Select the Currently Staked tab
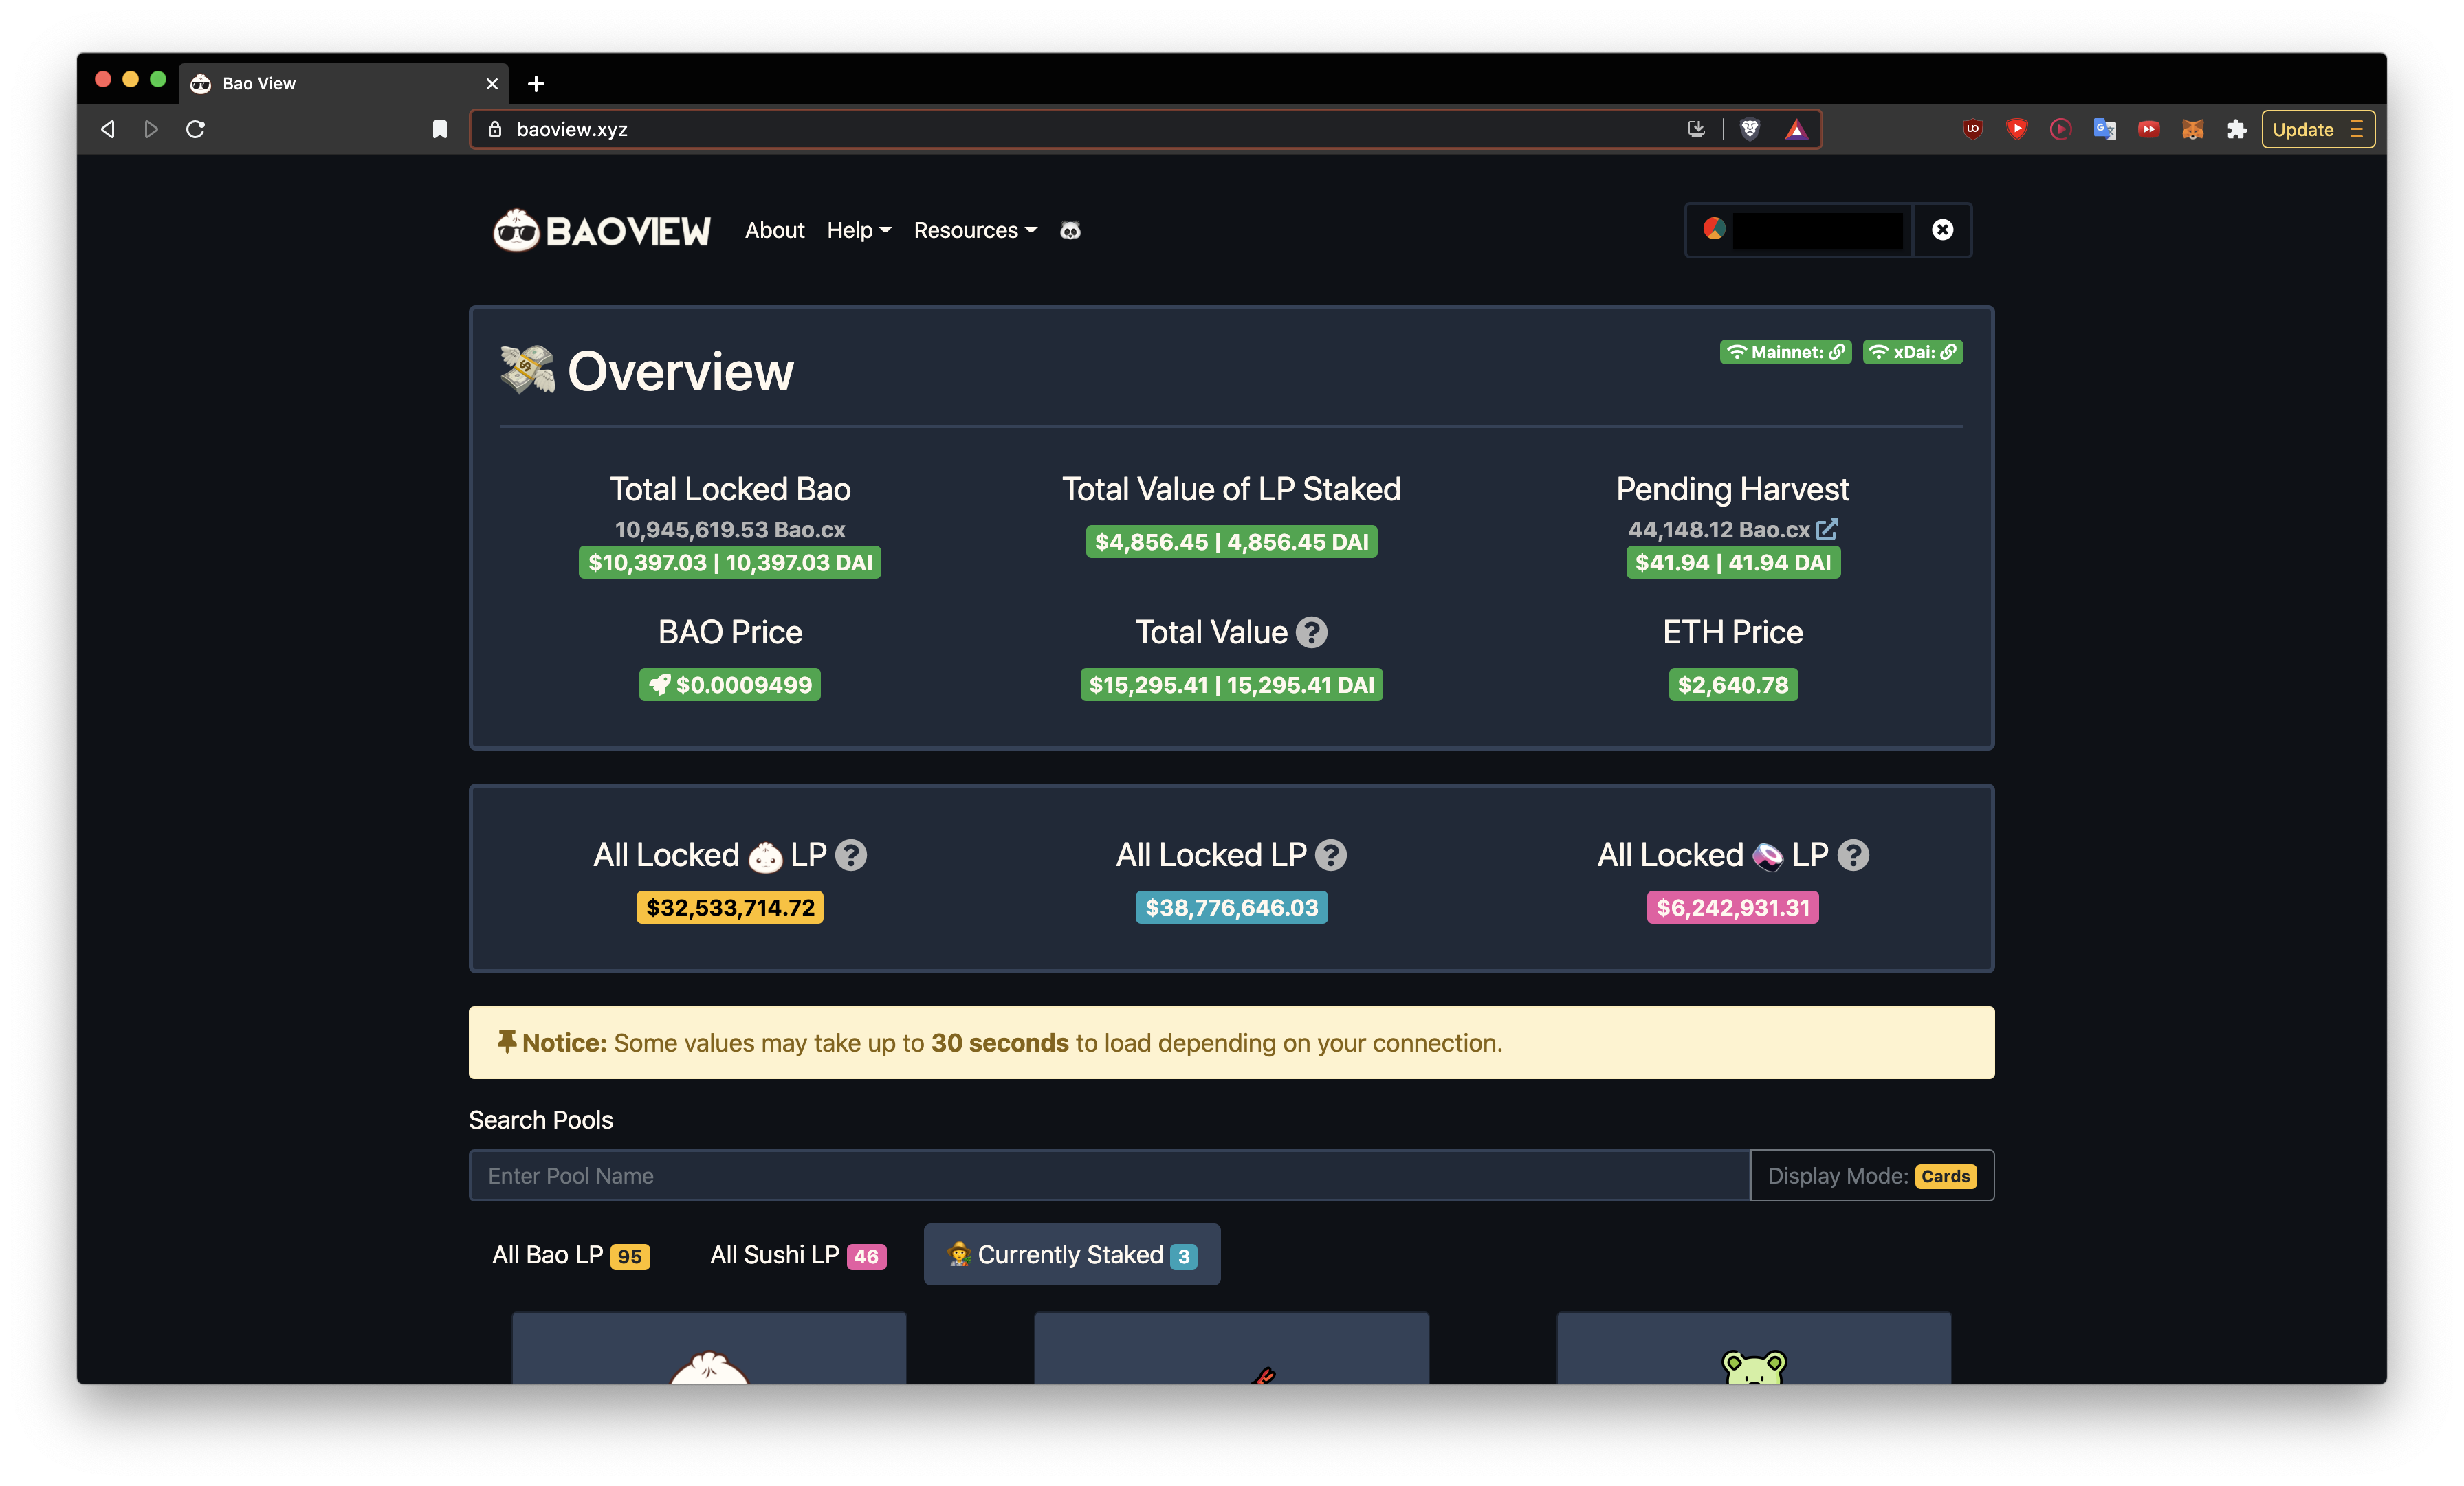This screenshot has width=2464, height=1486. tap(1071, 1255)
